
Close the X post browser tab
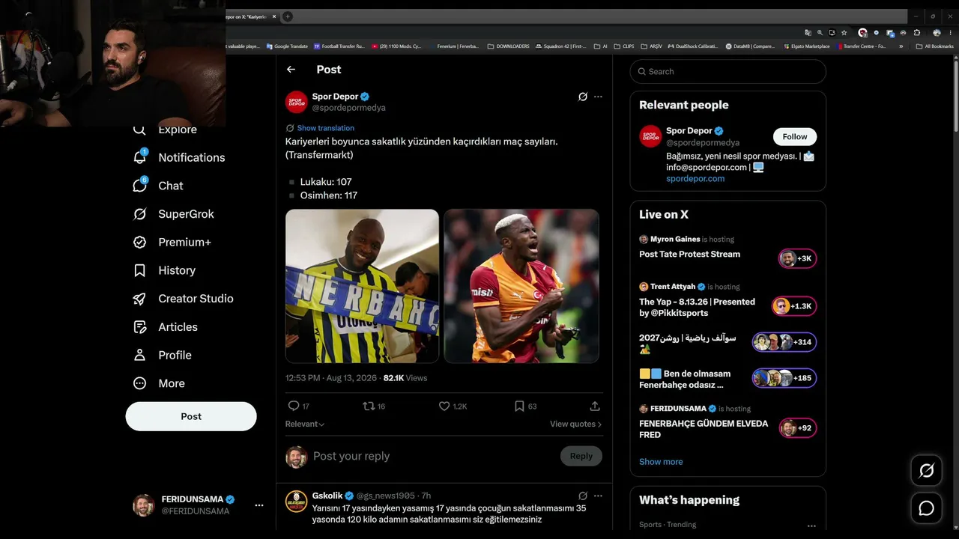[274, 16]
